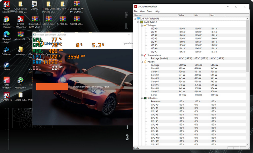This screenshot has width=253, height=153.
Task: Click the '43.18 W' Cores value
Action: coord(182,95)
